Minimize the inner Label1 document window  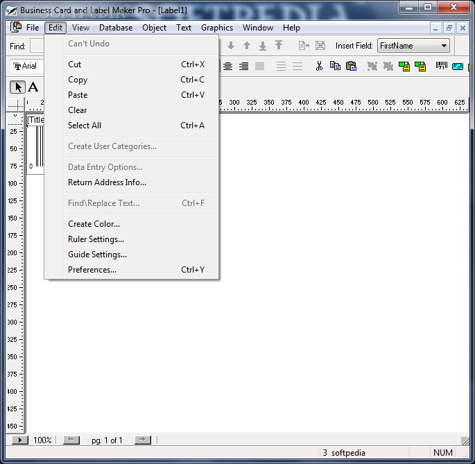436,28
